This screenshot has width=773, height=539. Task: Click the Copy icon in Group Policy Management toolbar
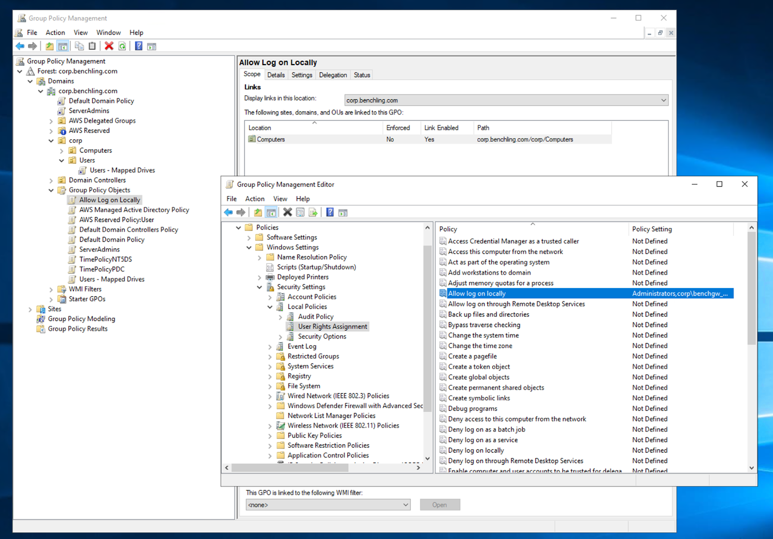79,46
